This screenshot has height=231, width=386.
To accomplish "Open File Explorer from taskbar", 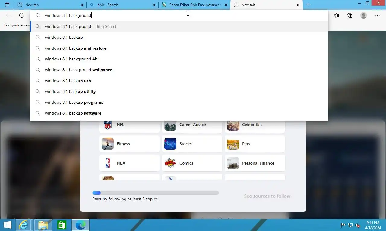I will 43,225.
